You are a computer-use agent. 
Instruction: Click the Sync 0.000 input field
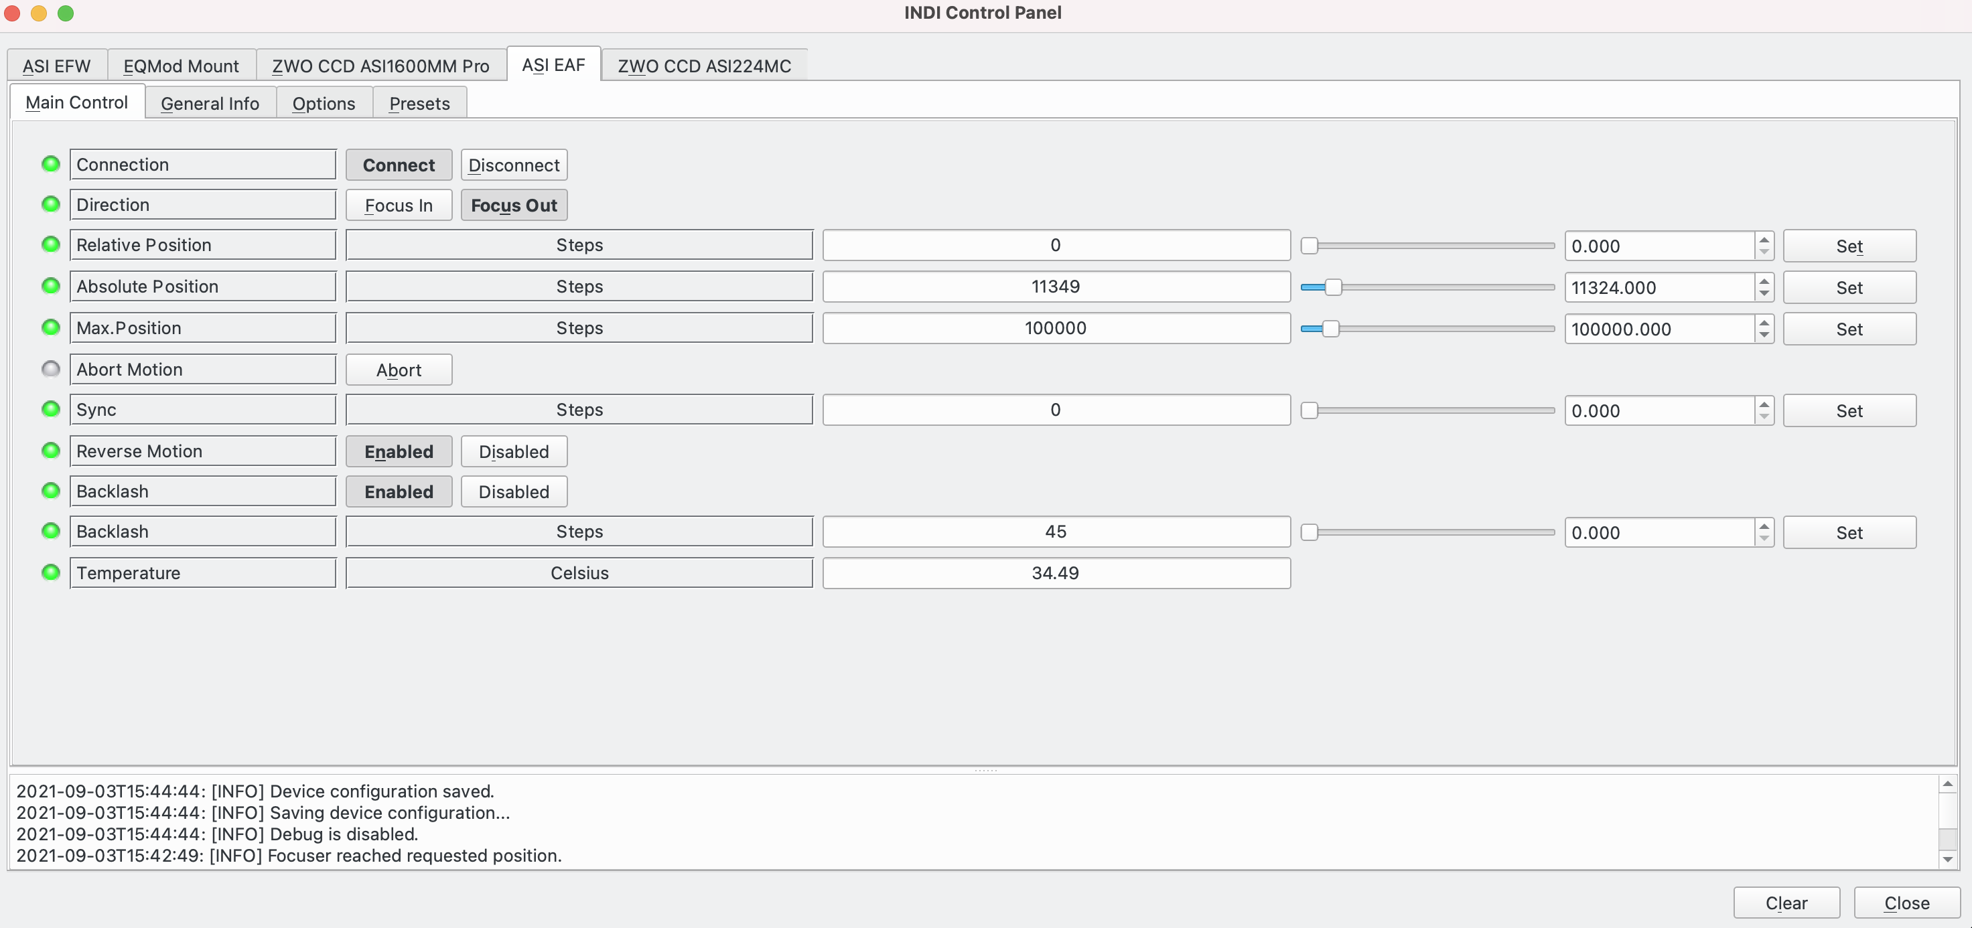tap(1660, 411)
